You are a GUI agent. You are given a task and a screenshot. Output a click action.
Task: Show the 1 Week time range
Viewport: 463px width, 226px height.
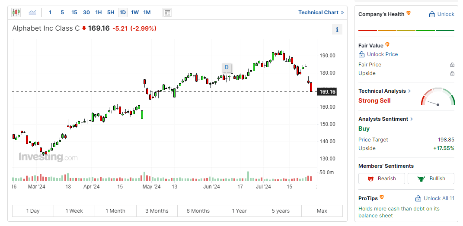tap(74, 211)
